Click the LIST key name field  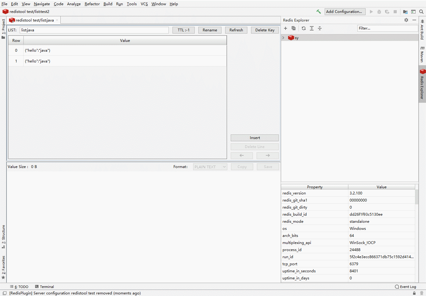point(94,30)
